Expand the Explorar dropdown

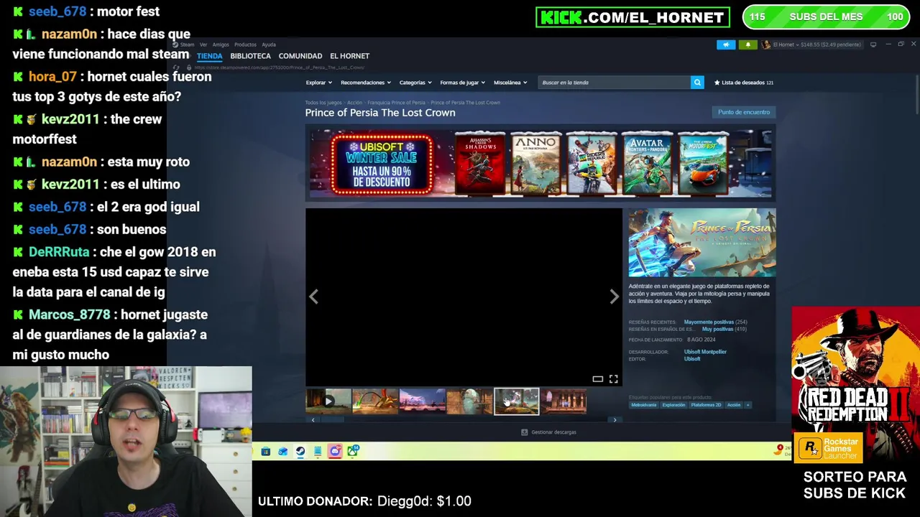[318, 83]
